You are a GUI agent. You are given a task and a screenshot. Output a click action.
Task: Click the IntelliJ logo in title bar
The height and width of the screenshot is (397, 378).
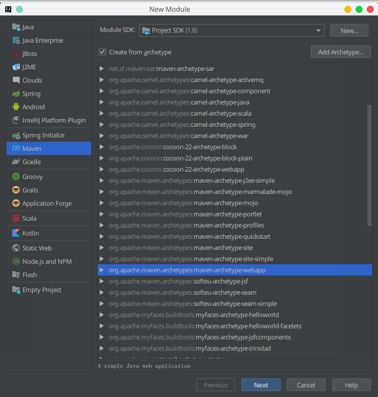click(8, 10)
